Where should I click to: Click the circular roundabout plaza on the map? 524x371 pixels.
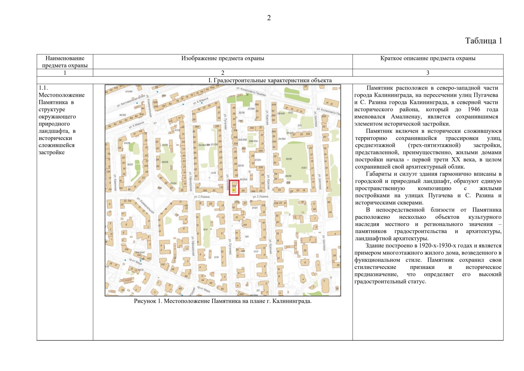pyautogui.click(x=153, y=196)
